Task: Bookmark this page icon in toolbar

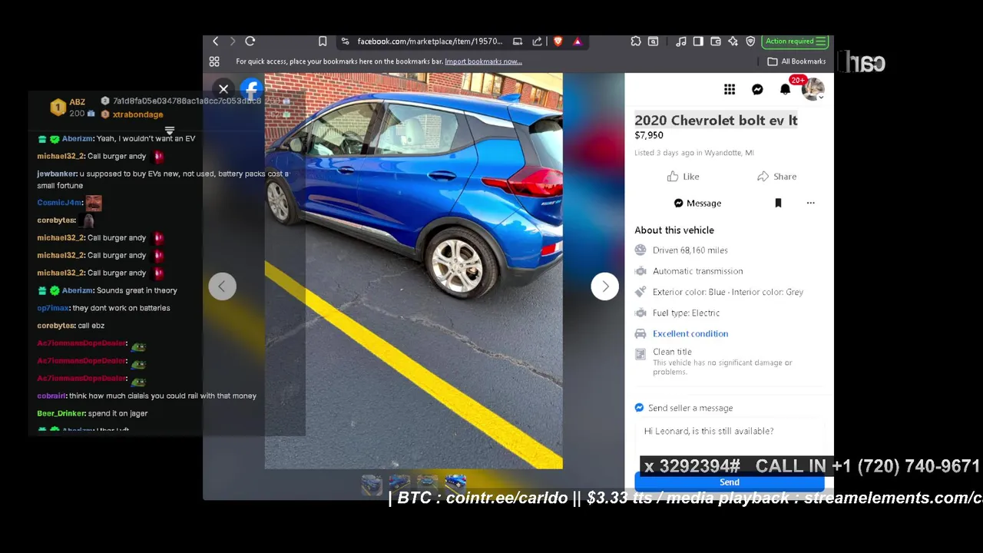Action: [323, 41]
